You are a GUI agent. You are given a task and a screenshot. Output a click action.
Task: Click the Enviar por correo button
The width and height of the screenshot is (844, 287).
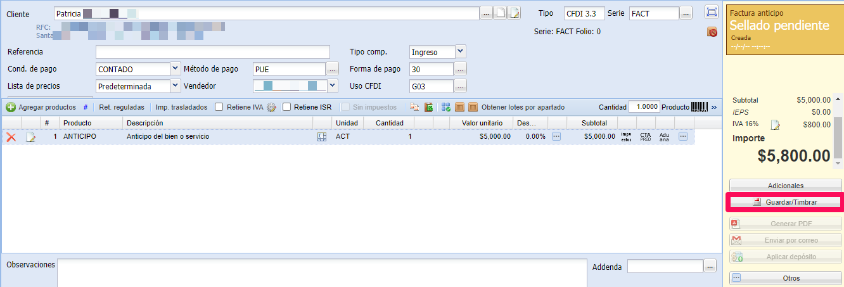click(x=785, y=240)
